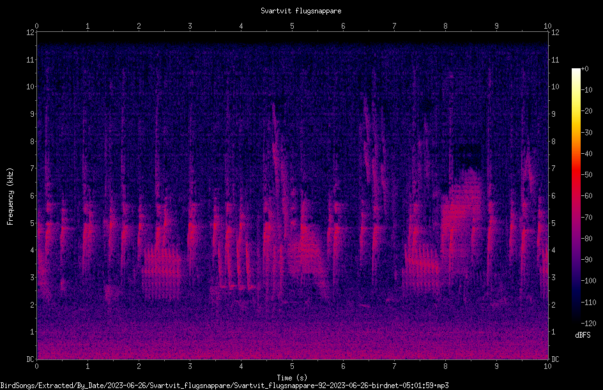This screenshot has width=603, height=390.
Task: Click the title 'Svartvit flugsnappare'
Action: coord(301,11)
